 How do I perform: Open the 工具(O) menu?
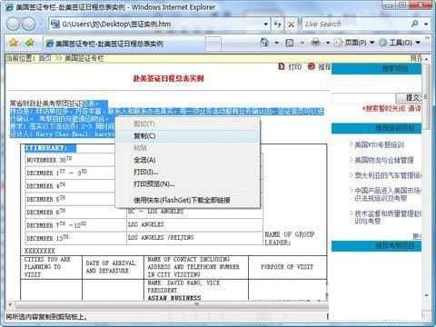point(400,43)
